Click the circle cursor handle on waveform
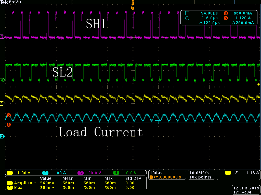Screen dimensions: 261x195 (188, 118)
